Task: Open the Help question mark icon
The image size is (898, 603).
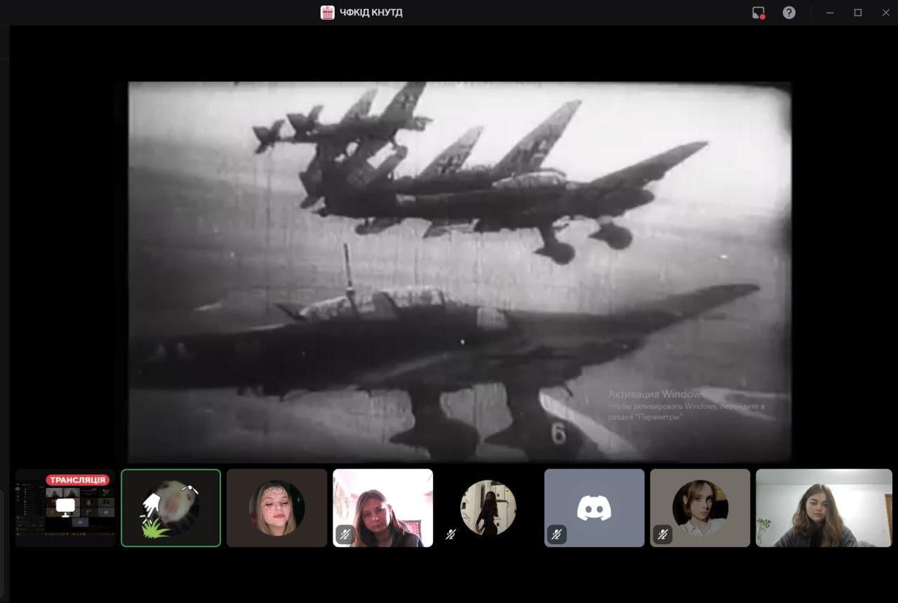Action: tap(789, 13)
